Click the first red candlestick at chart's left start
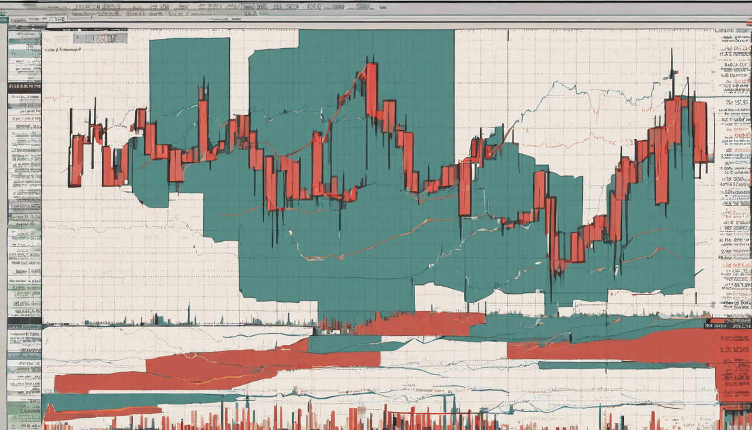The height and width of the screenshot is (430, 752). (x=76, y=160)
